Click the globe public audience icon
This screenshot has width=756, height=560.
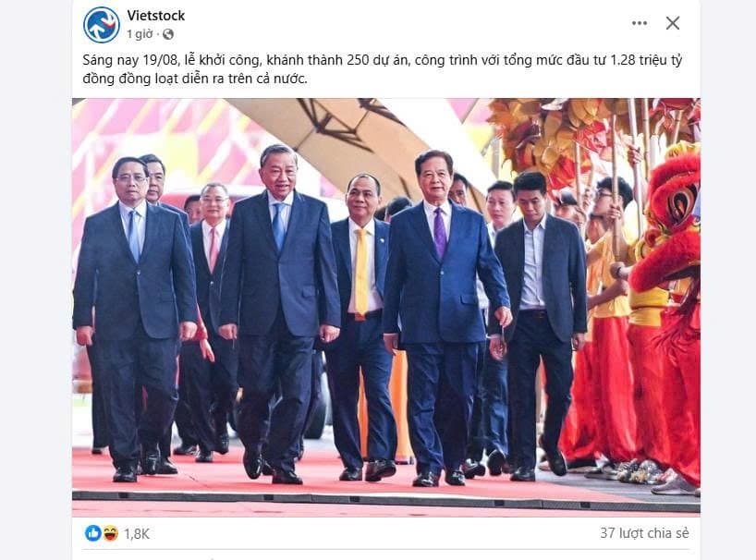click(168, 34)
